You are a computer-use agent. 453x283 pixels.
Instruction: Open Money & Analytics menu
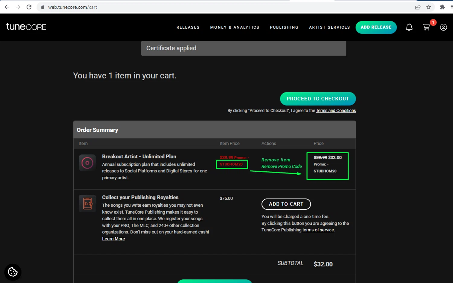[x=235, y=27]
